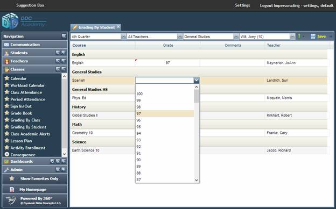The image size is (336, 209).
Task: Click the DDC Academy logo
Action: point(24,21)
